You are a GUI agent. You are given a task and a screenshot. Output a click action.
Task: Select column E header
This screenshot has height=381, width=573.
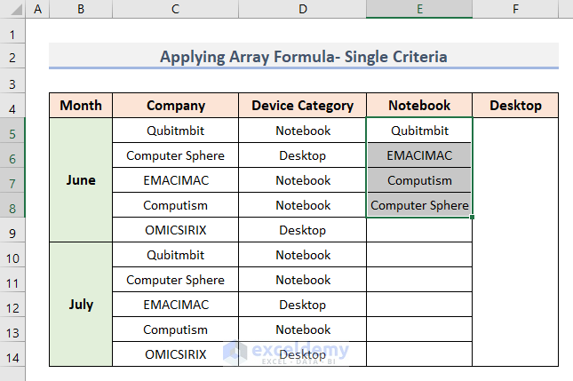point(419,9)
